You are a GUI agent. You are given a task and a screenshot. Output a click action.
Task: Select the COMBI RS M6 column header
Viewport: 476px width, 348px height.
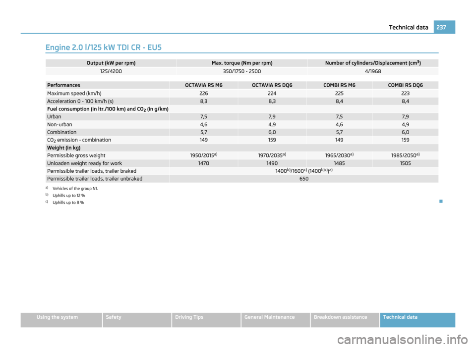[x=339, y=85]
